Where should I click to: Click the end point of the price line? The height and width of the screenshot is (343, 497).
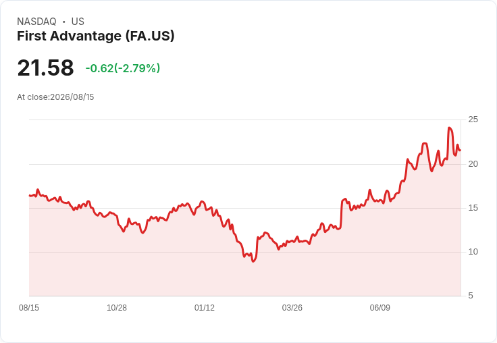(x=461, y=151)
